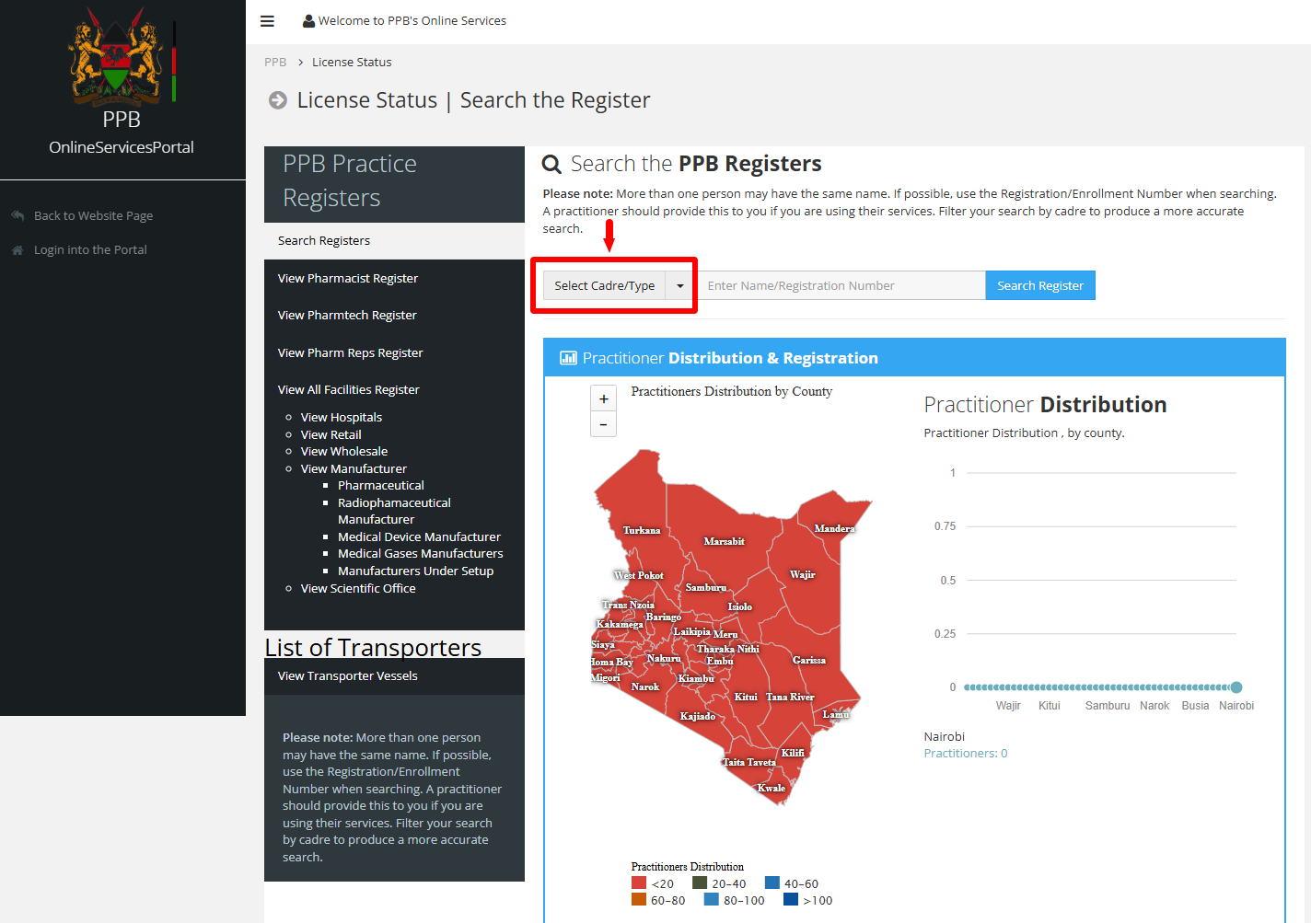Viewport: 1311px width, 923px height.
Task: Open View Pharmtech Register
Action: coord(347,315)
